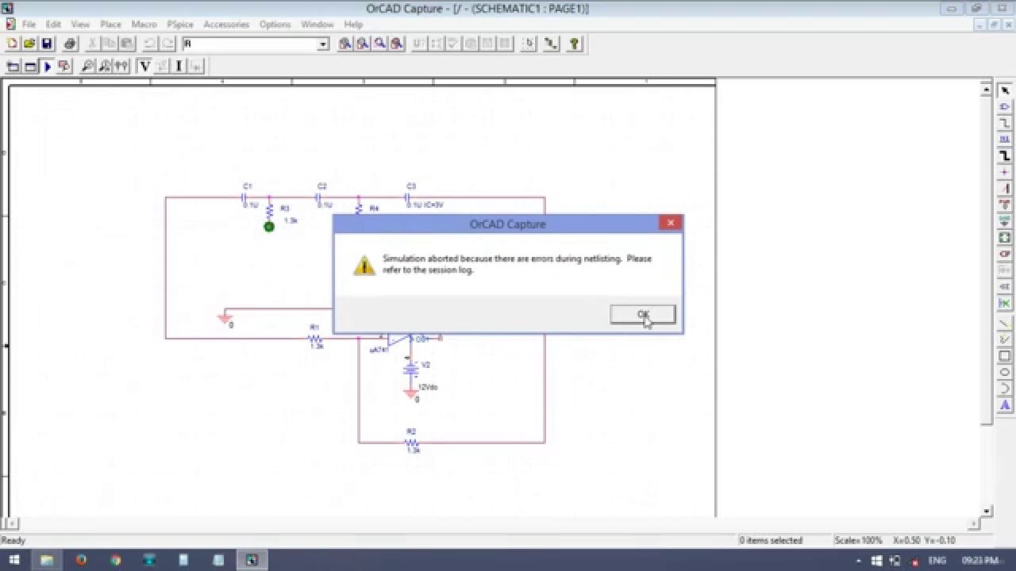1016x571 pixels.
Task: Click the Open folder toolbar icon
Action: coord(29,44)
